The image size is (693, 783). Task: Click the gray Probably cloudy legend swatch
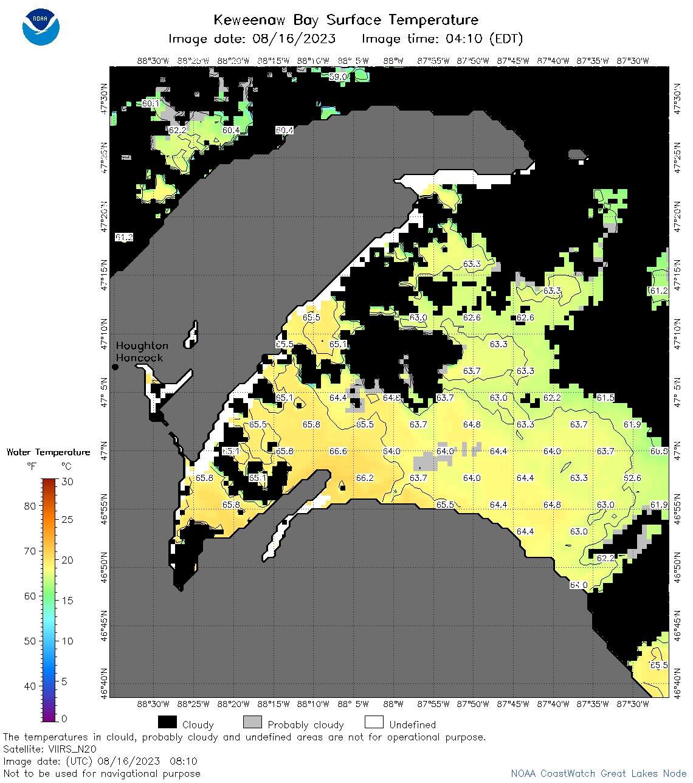pos(252,722)
